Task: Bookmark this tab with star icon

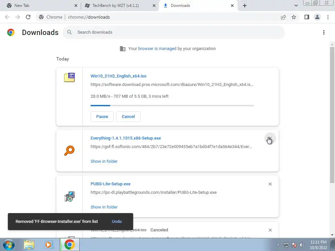Action: (294, 17)
